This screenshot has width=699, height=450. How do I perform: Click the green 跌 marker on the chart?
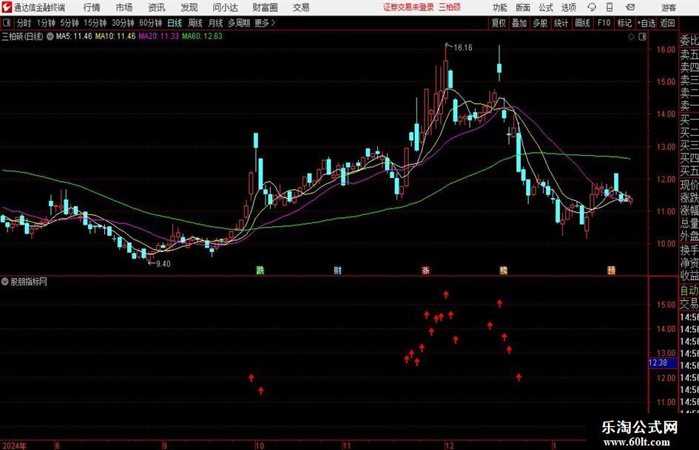pyautogui.click(x=260, y=270)
